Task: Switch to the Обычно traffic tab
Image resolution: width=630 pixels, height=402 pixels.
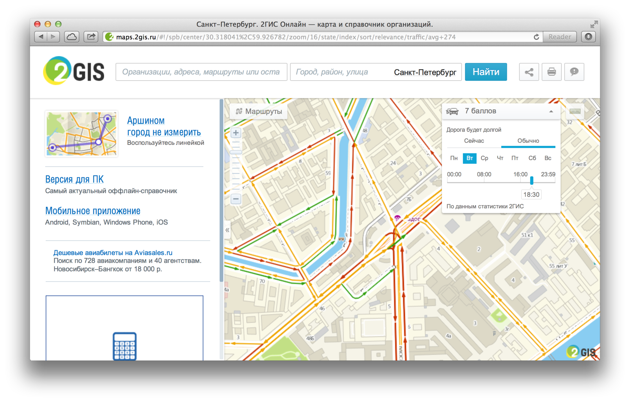Action: click(x=528, y=141)
